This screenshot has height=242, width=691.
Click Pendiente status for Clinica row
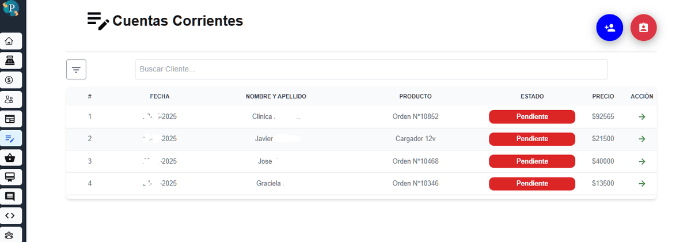[532, 116]
